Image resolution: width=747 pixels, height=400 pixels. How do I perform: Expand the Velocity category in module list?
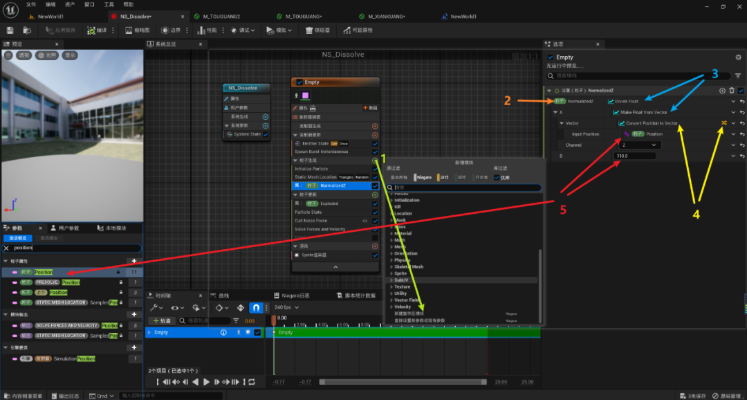391,307
